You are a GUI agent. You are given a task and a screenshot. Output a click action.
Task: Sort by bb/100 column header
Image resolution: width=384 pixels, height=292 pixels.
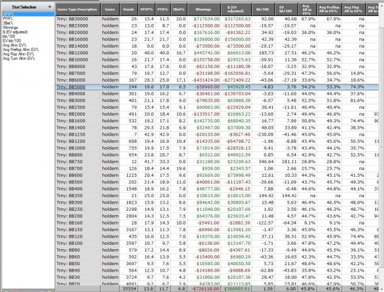263,9
